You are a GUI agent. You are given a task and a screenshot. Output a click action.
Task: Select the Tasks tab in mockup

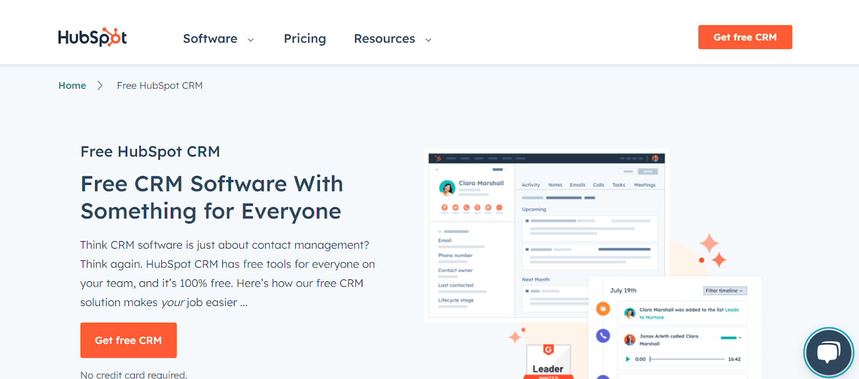[x=618, y=185]
